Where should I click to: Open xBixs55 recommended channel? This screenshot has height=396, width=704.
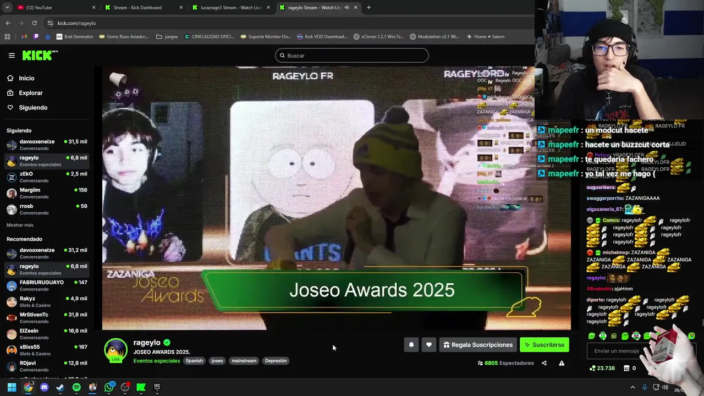pyautogui.click(x=47, y=350)
